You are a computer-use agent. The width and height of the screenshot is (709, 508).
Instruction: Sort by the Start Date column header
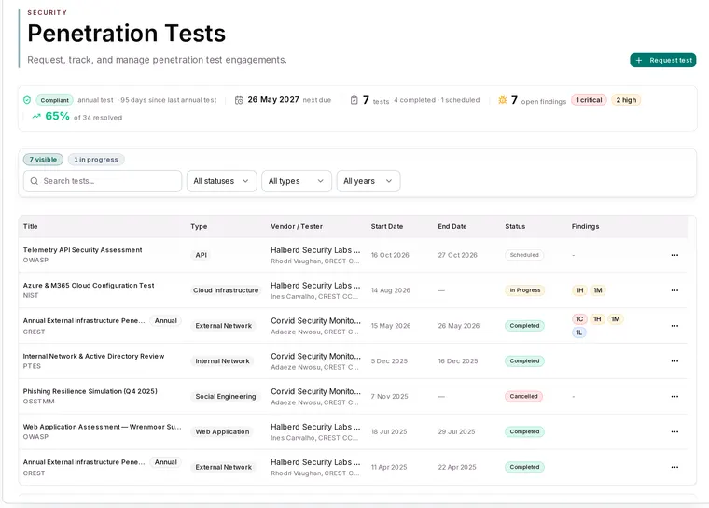[x=387, y=226]
